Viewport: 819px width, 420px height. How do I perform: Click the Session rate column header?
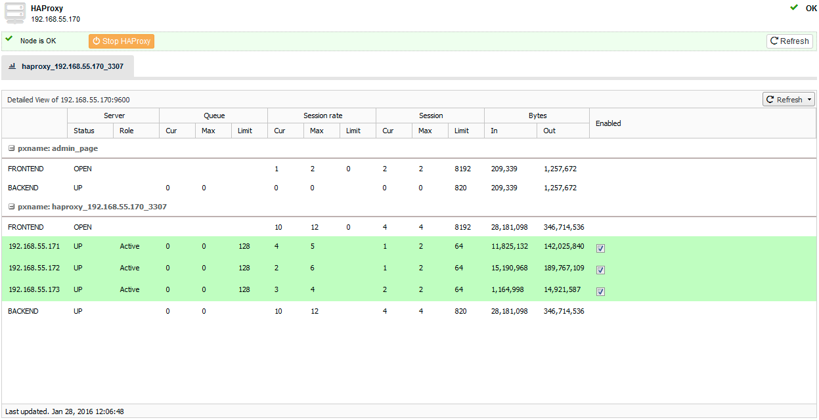(322, 115)
